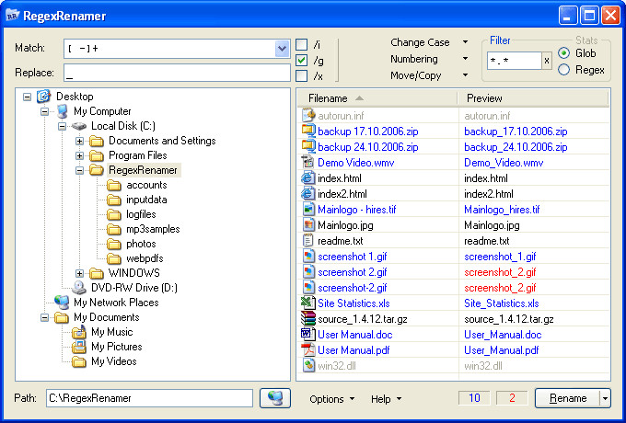Click the Match regex input field
The height and width of the screenshot is (423, 626).
coord(169,49)
